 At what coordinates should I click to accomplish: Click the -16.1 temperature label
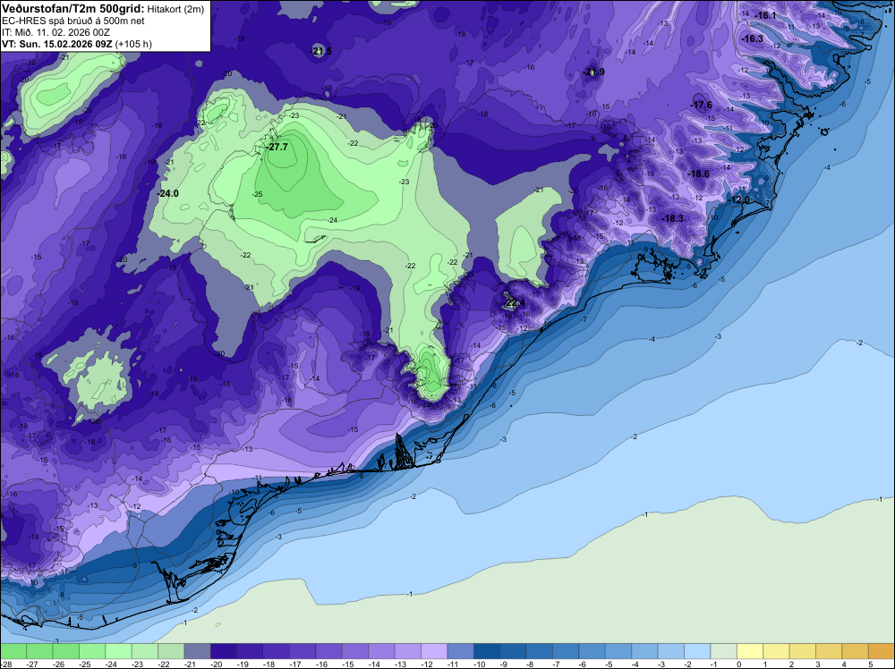click(765, 15)
